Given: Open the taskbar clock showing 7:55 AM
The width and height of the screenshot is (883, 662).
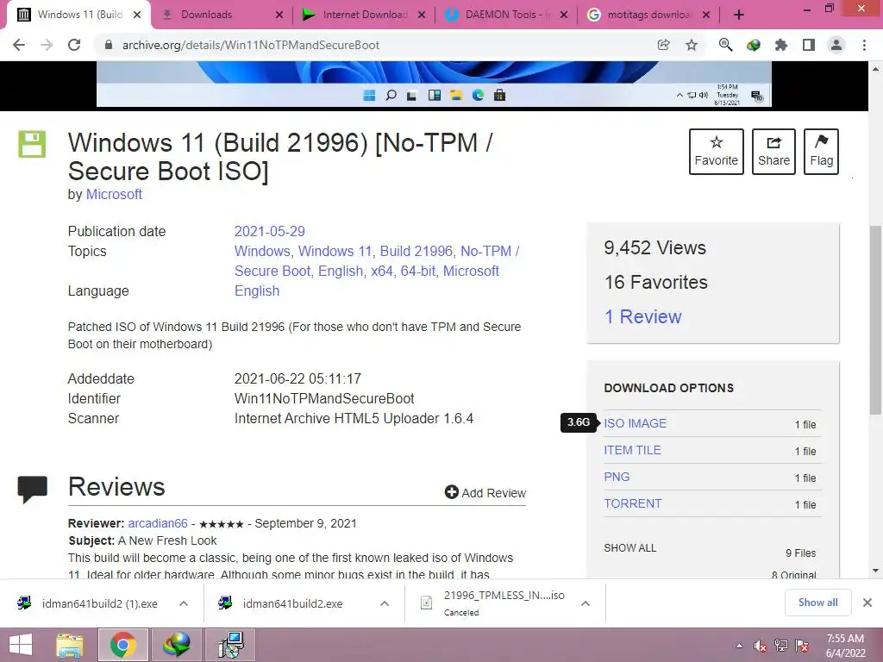Looking at the screenshot, I should click(845, 645).
